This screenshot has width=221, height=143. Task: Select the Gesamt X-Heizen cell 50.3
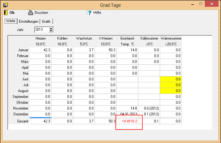tap(106, 121)
